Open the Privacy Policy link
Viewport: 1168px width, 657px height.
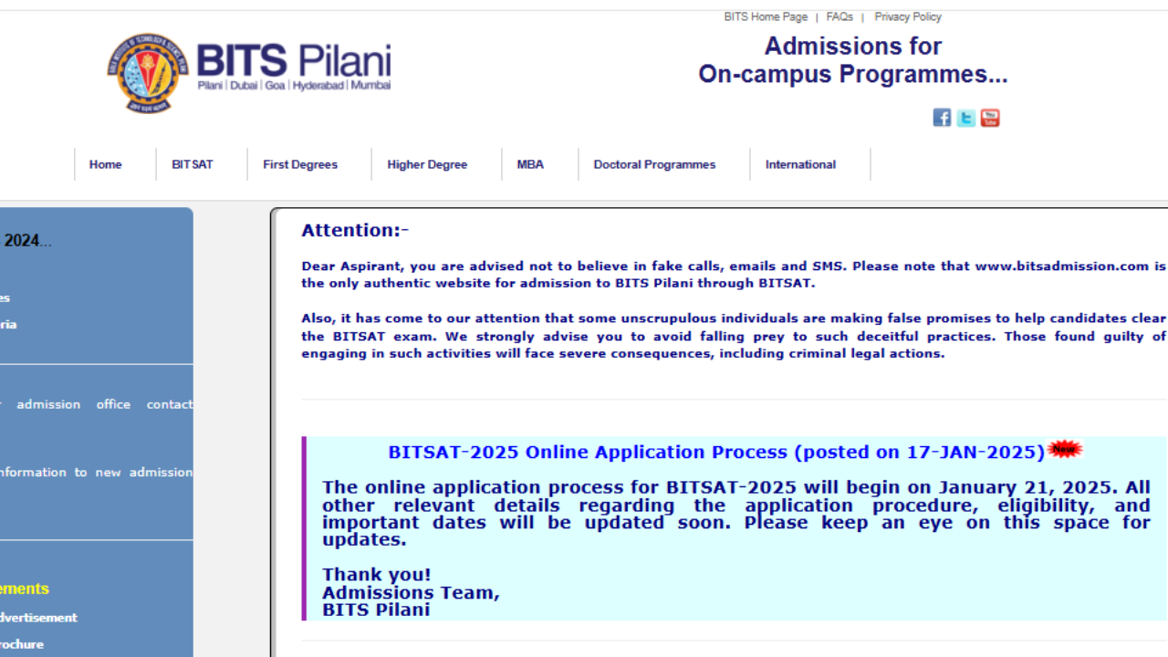point(907,16)
